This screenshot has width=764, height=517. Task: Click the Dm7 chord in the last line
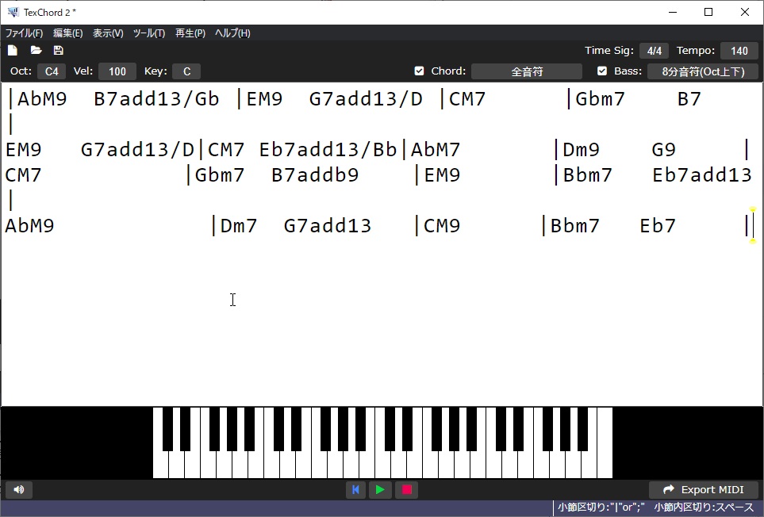239,226
